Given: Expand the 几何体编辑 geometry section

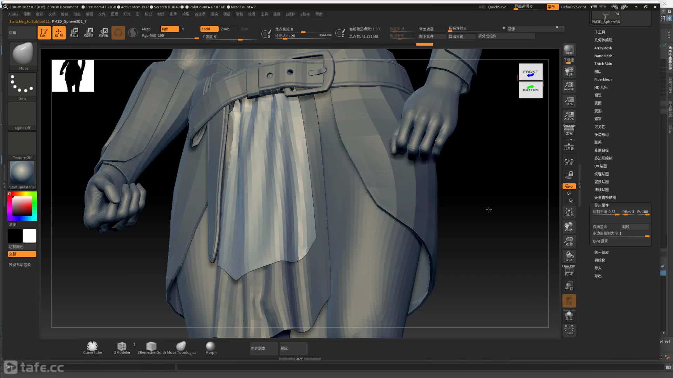Looking at the screenshot, I should click(x=603, y=40).
